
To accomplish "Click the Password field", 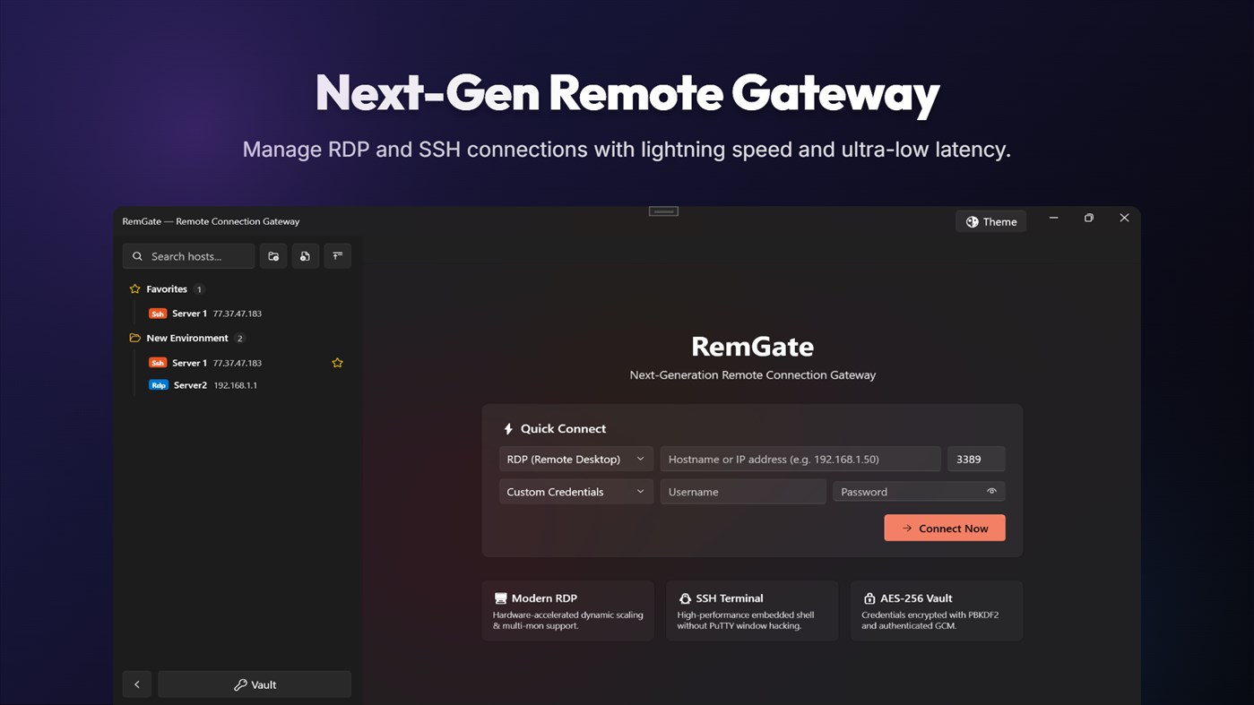I will [x=919, y=492].
